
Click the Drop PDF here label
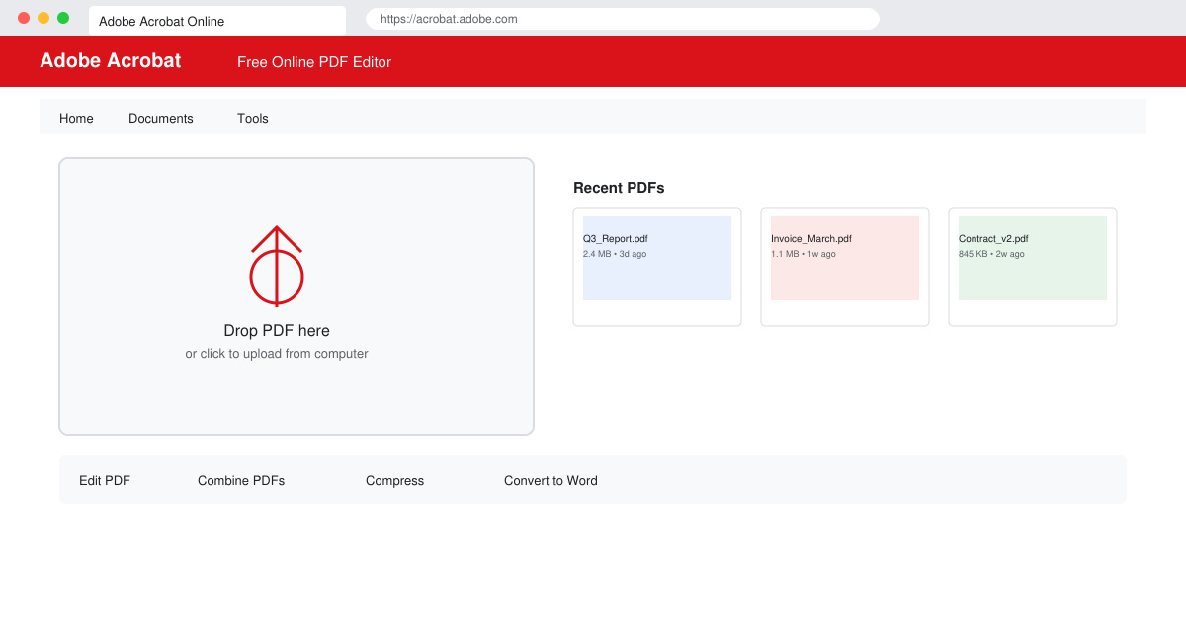(x=277, y=331)
